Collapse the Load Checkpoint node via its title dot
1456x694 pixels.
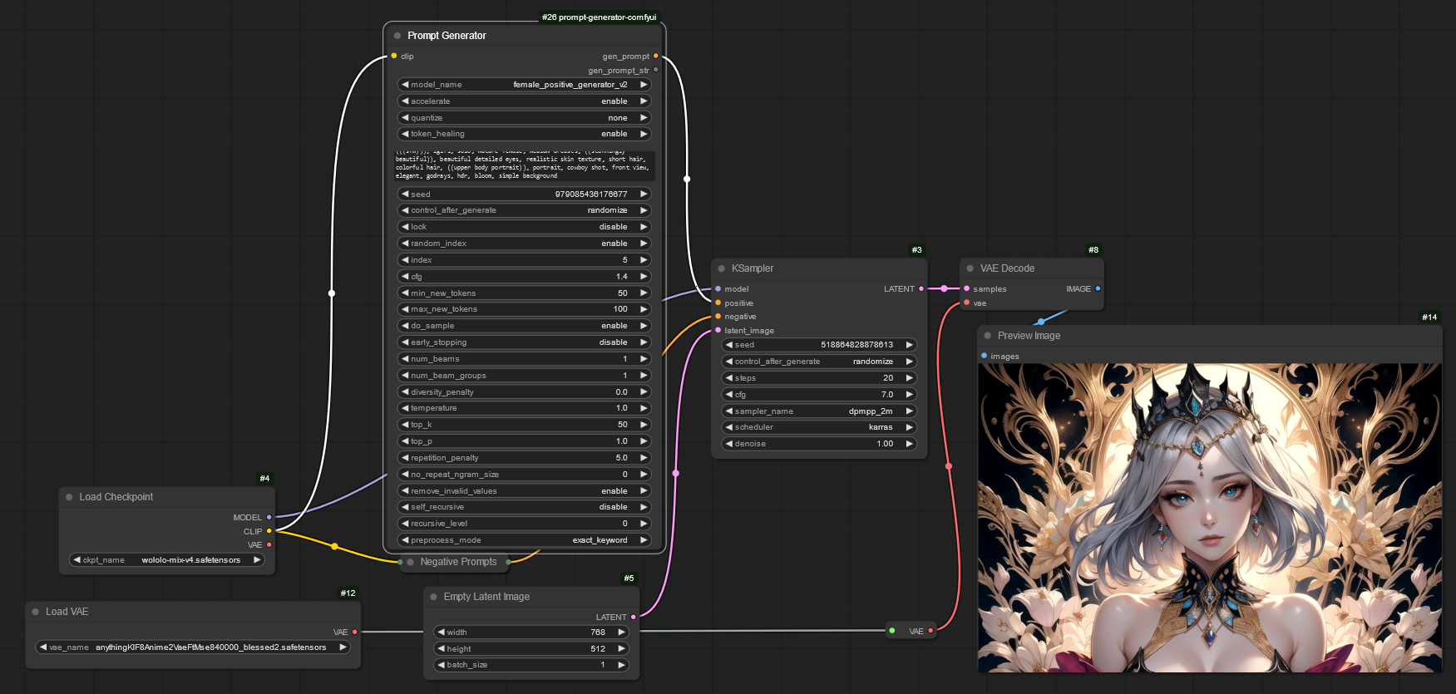69,497
